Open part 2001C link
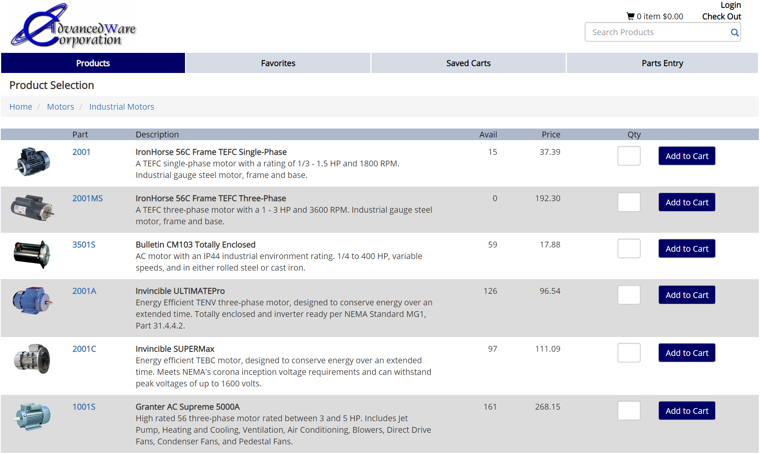 tap(84, 349)
